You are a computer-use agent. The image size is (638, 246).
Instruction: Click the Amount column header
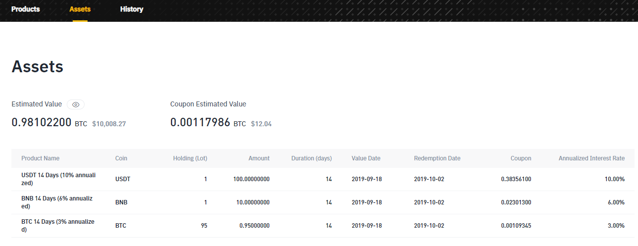pyautogui.click(x=259, y=158)
